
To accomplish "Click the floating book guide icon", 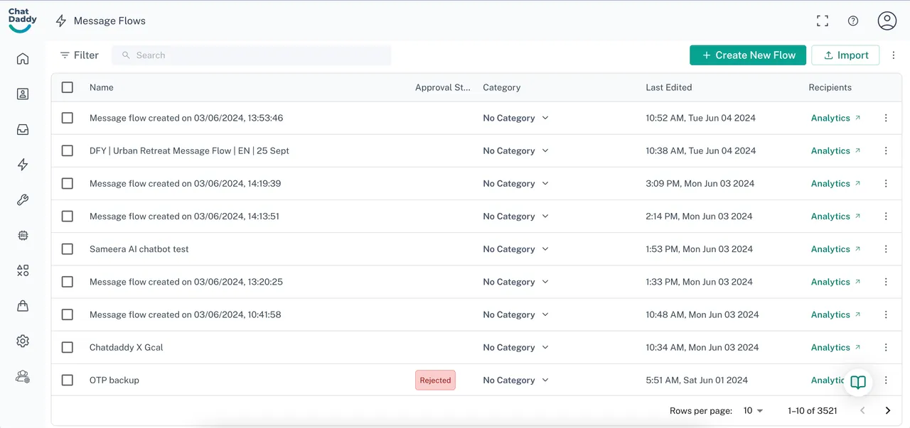I will click(858, 383).
